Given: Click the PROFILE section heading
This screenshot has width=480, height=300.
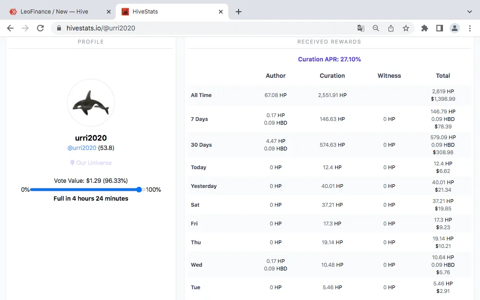Looking at the screenshot, I should coord(90,42).
